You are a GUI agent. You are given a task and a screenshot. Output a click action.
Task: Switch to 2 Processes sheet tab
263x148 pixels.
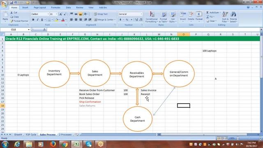tap(65, 134)
